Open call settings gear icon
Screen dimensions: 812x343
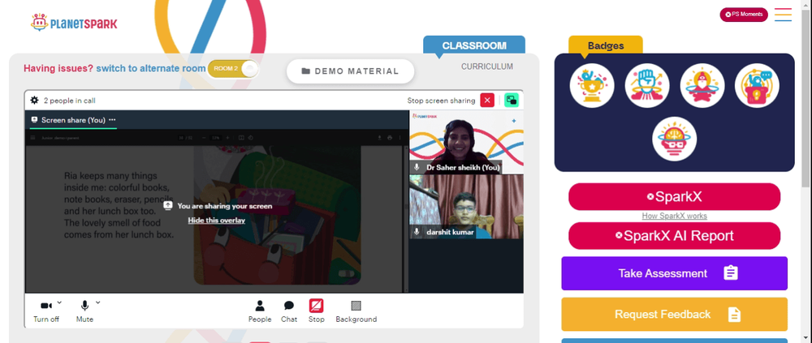(34, 101)
